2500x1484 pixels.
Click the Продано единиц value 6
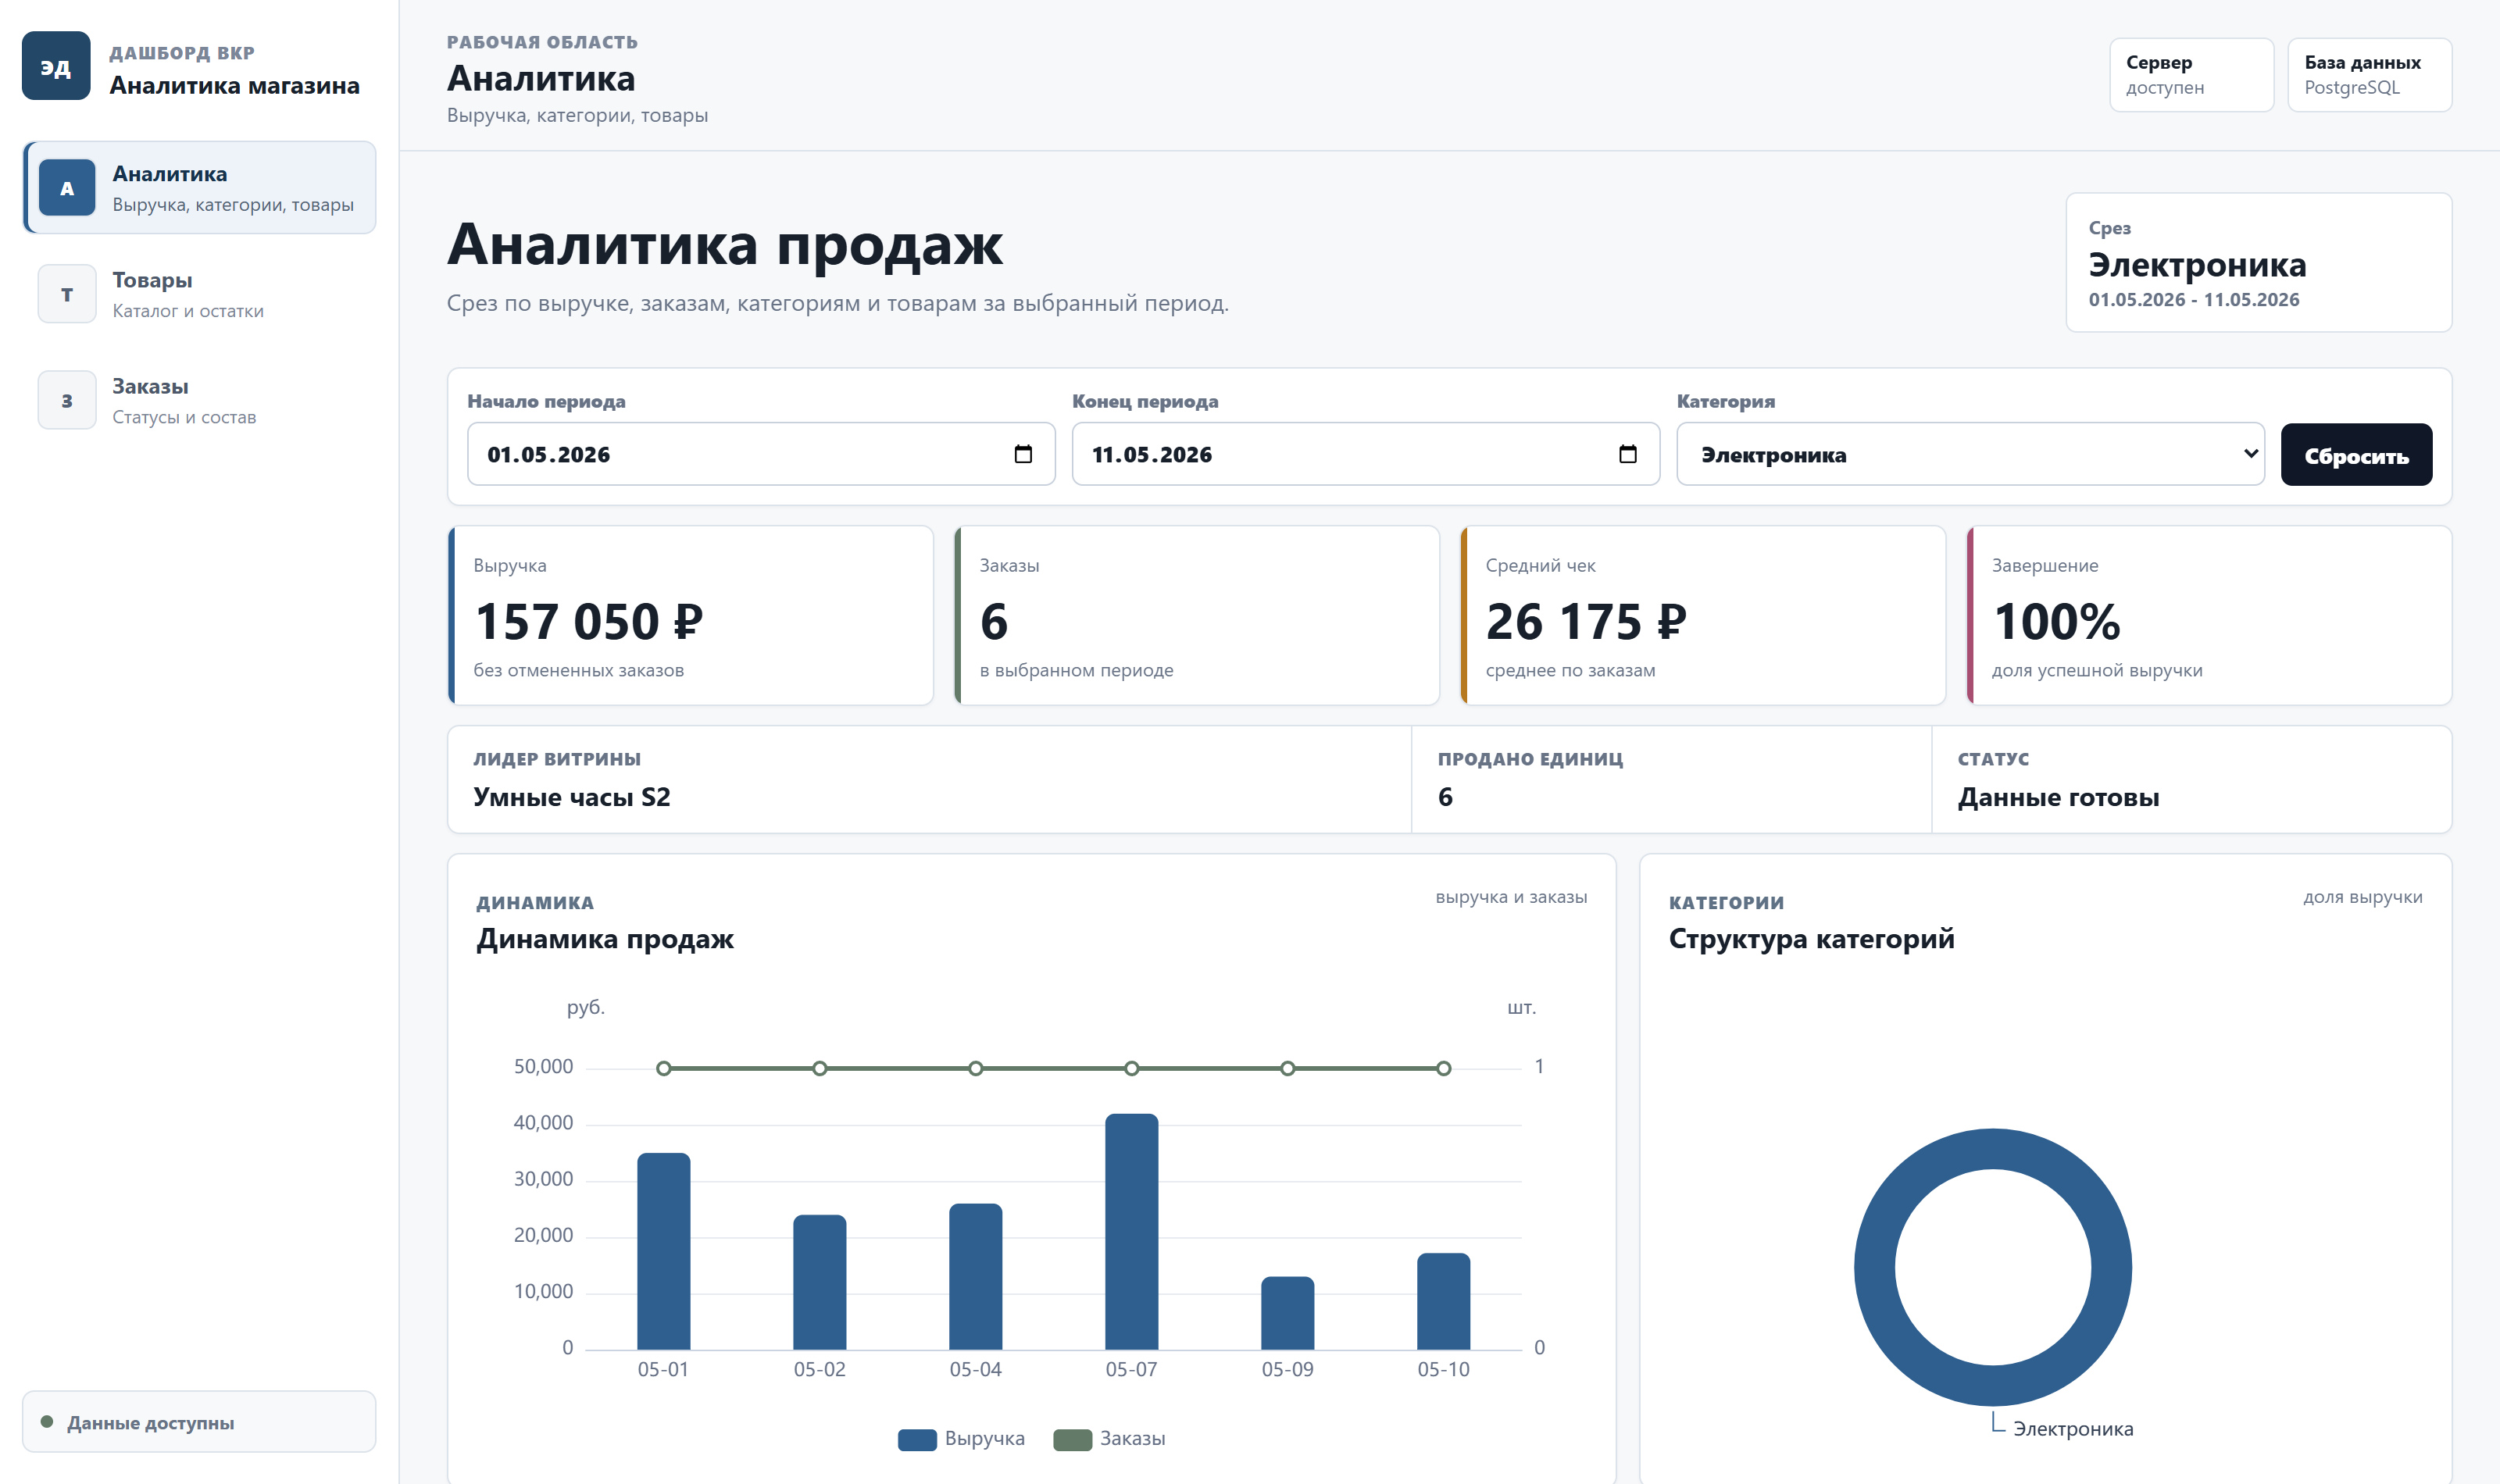pos(1445,797)
